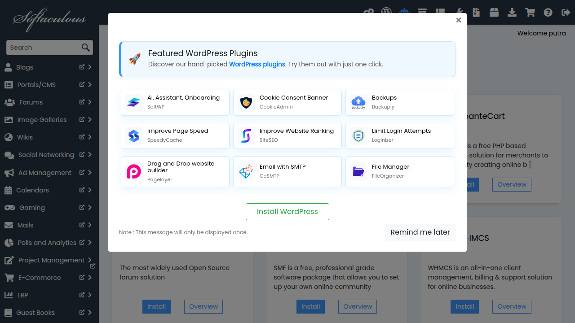Click the SiteSEO plugin icon
575x323 pixels.
point(246,136)
